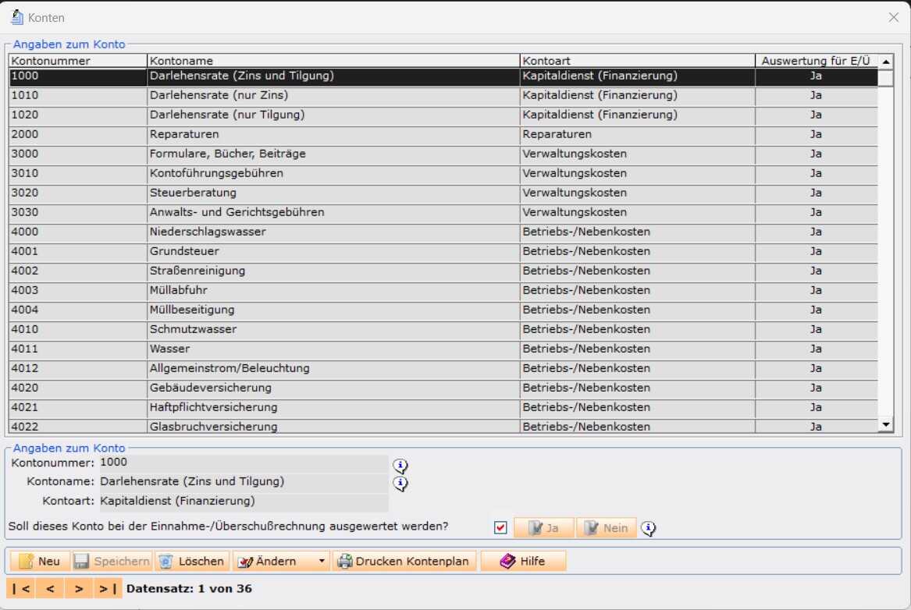Select row Müllbeseitigung
This screenshot has height=610, width=911.
pyautogui.click(x=443, y=310)
